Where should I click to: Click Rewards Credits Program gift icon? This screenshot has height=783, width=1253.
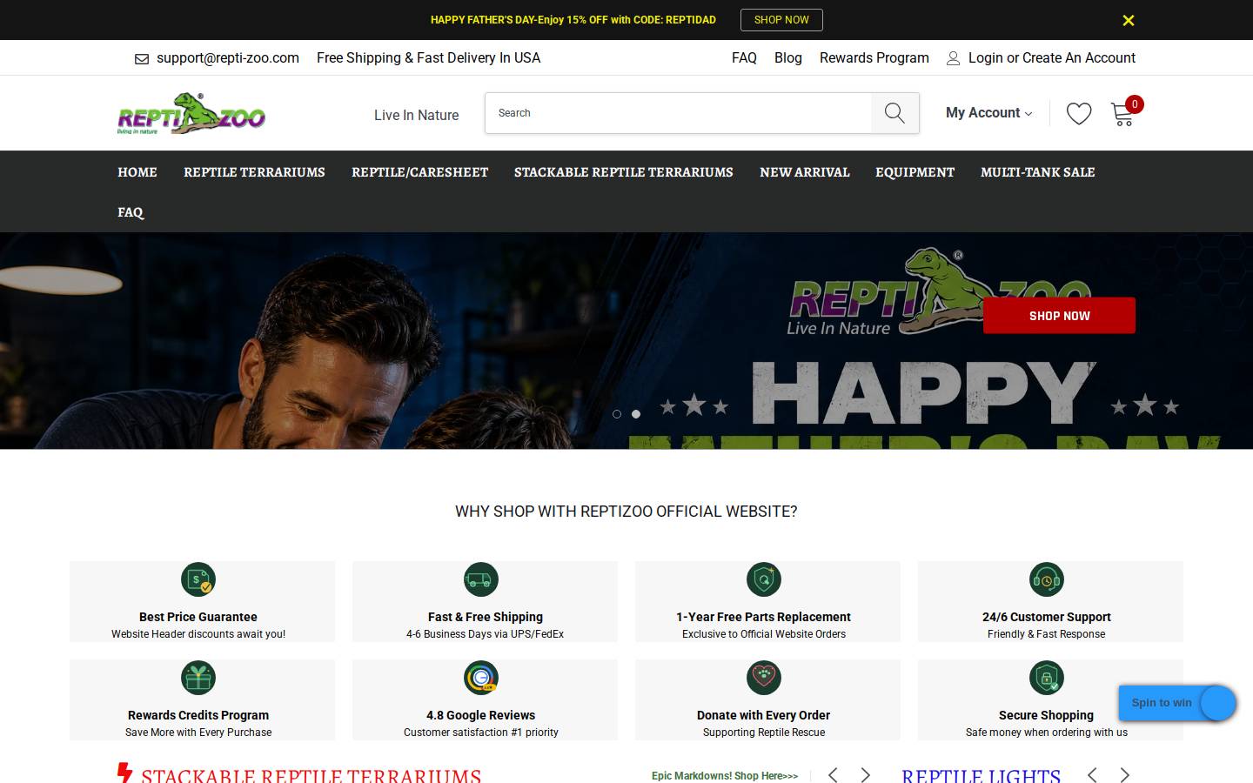[198, 678]
